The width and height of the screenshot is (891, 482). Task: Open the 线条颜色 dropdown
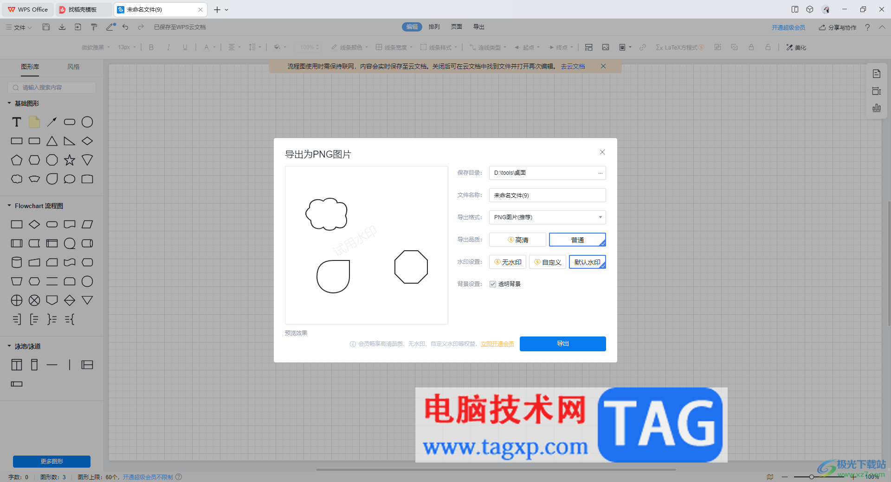tap(349, 47)
